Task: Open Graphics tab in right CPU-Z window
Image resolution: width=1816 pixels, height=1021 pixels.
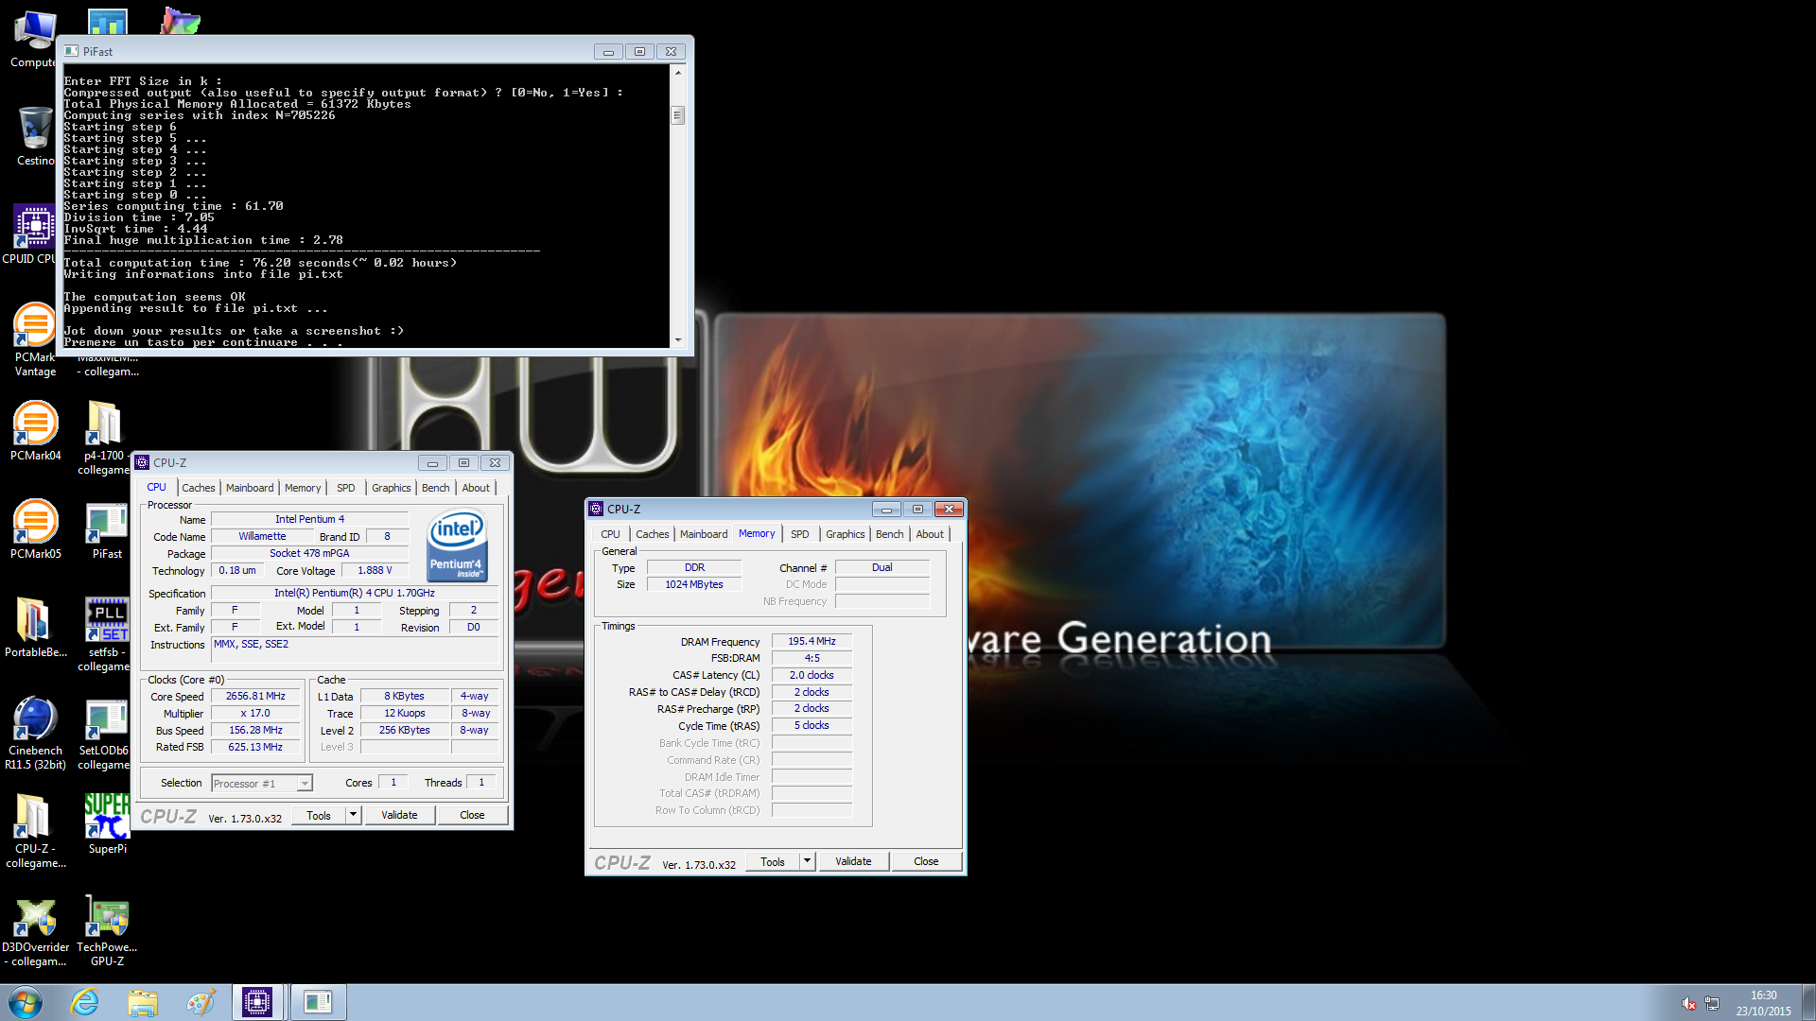Action: 845,534
